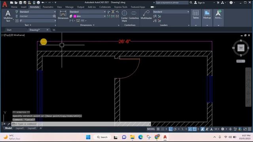
Task: Click the Undo arrow icon
Action: (x=43, y=3)
